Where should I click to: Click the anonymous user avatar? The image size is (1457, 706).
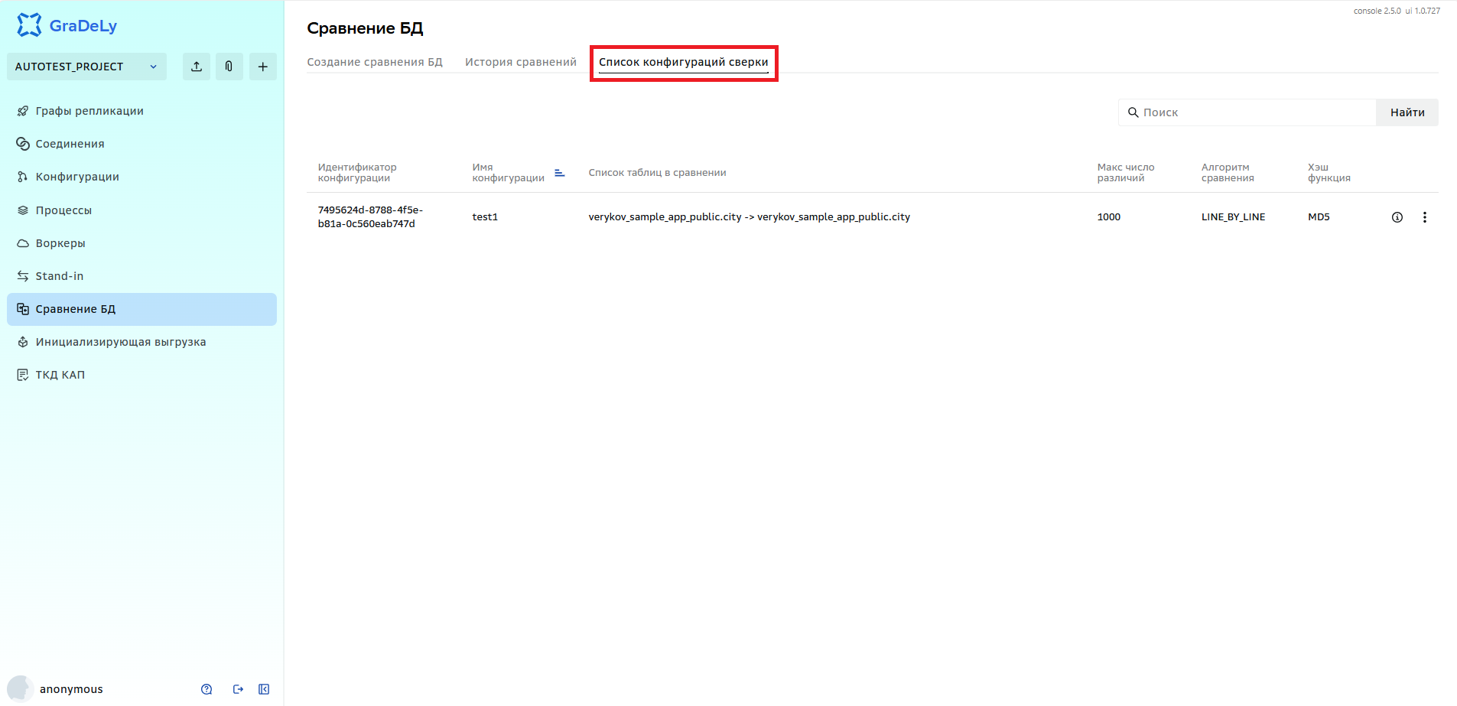(x=21, y=688)
